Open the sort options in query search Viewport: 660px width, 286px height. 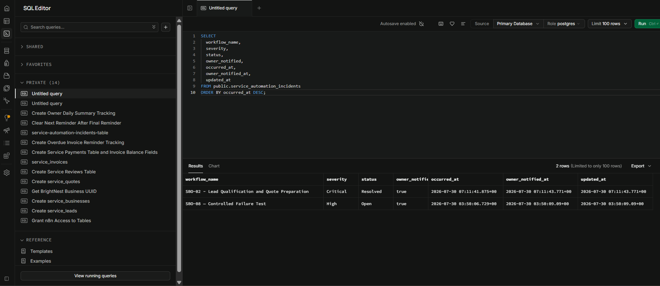coord(154,27)
